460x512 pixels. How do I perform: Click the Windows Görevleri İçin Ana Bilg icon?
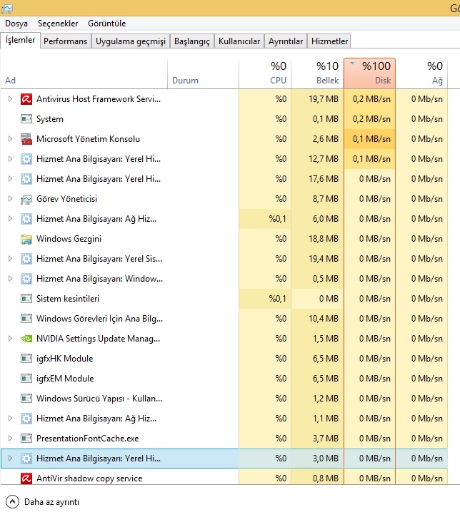coord(26,318)
